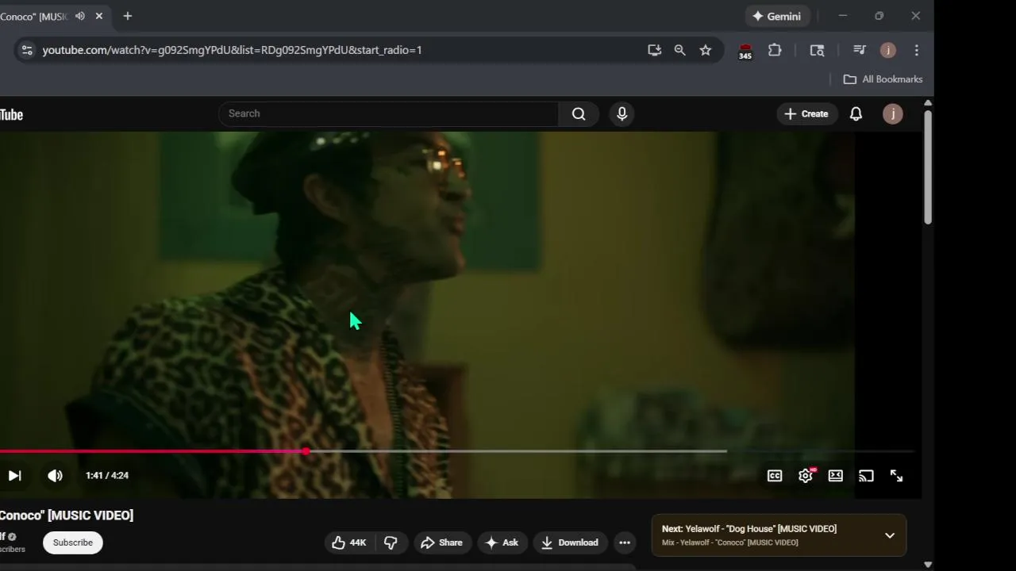Screen dimensions: 1016x571
Task: Open the Gemini button in Chrome
Action: click(x=776, y=16)
